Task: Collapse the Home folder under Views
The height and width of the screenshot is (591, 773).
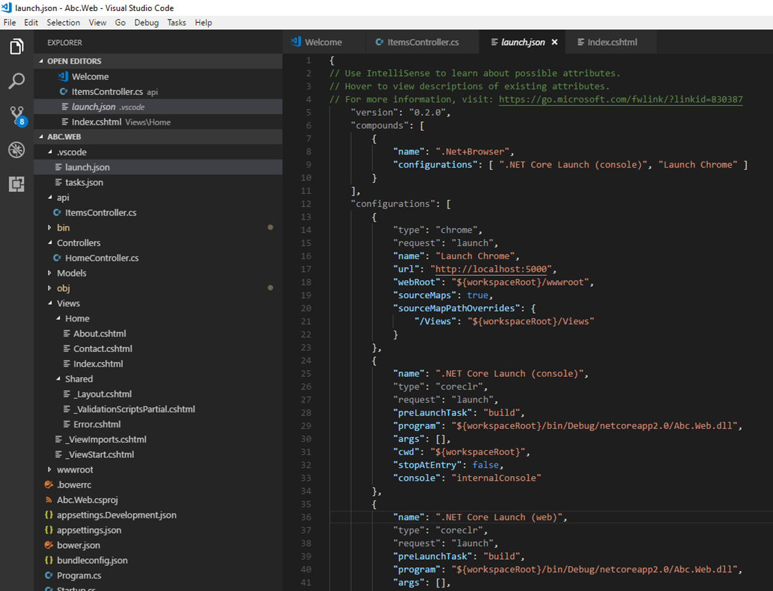Action: point(58,319)
